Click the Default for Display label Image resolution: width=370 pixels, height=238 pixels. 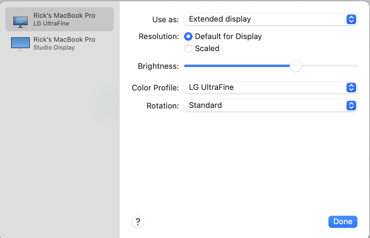tap(228, 37)
